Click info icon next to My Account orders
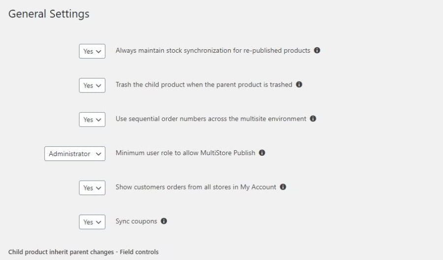This screenshot has height=260, width=443. pos(283,187)
